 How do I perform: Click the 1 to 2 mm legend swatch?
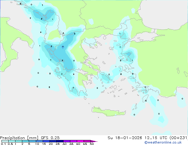[19, 141]
